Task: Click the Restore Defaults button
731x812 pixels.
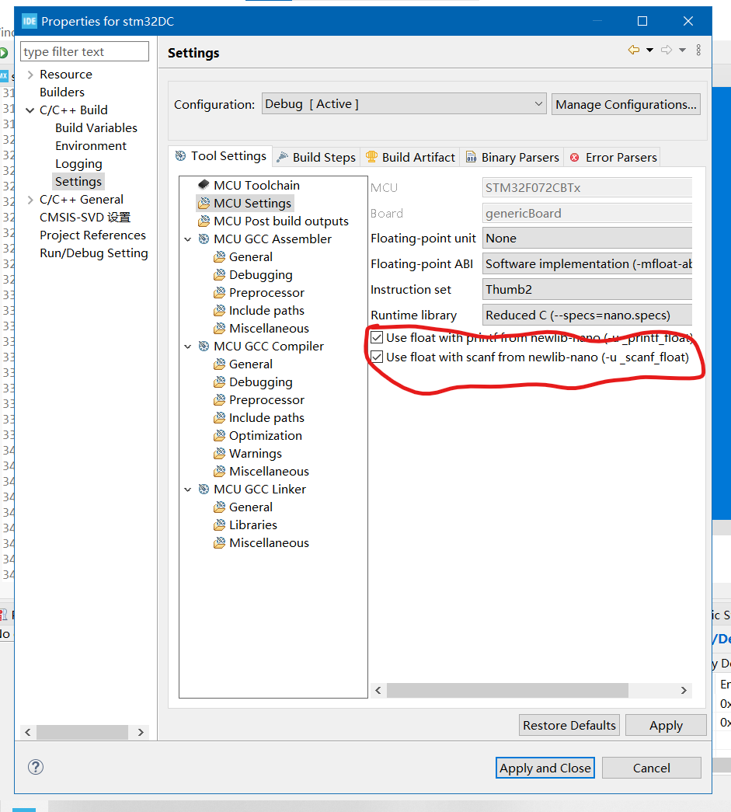Action: [569, 725]
